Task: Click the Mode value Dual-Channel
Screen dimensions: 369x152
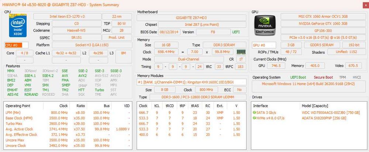Action: coord(189,59)
